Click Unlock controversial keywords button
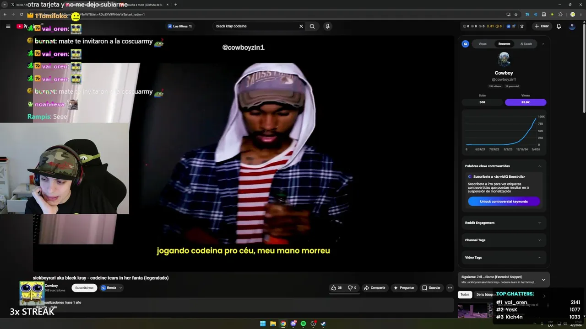This screenshot has width=586, height=329. [504, 202]
